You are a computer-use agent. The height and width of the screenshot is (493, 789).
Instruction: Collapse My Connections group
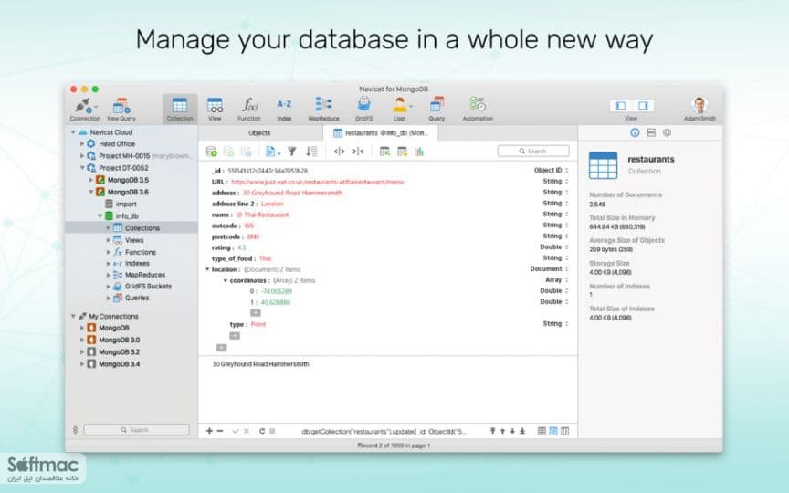(73, 317)
